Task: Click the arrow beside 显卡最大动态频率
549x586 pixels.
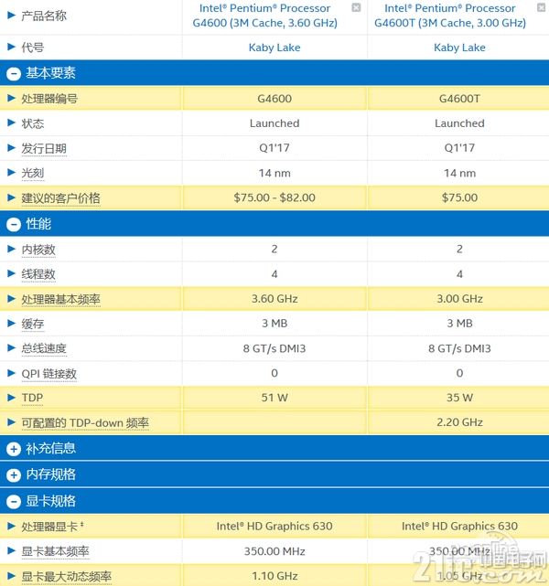Action: [x=11, y=576]
